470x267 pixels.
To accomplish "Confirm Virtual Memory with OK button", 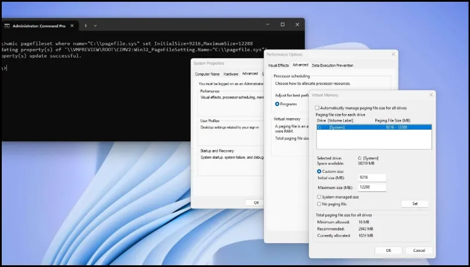I will pyautogui.click(x=389, y=251).
